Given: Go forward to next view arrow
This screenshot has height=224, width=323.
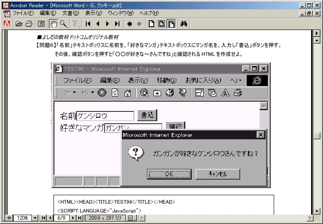Looking at the screenshot, I should pyautogui.click(x=139, y=24).
